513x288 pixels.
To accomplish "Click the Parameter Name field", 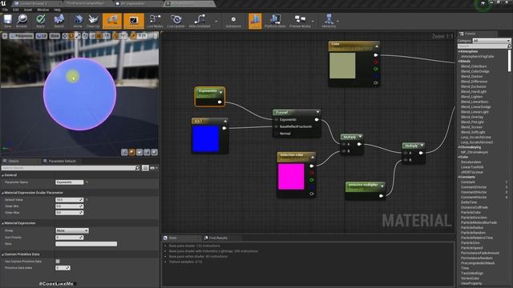I will click(x=70, y=182).
